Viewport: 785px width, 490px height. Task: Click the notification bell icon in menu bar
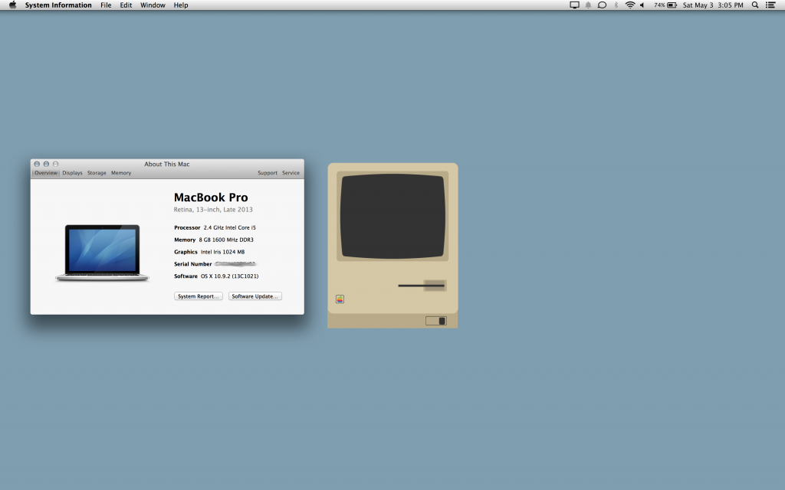click(x=589, y=5)
